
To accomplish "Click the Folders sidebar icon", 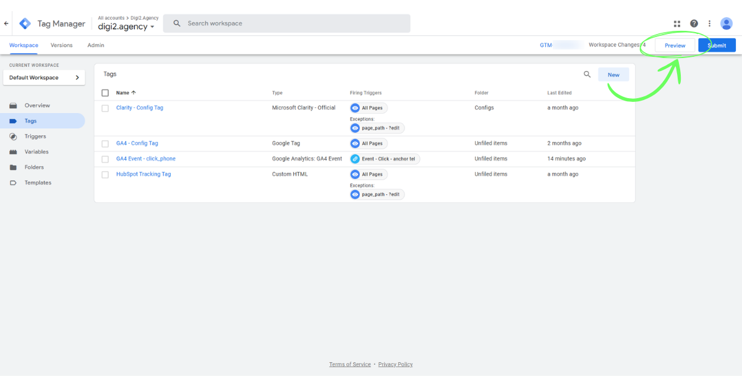I will click(x=13, y=167).
